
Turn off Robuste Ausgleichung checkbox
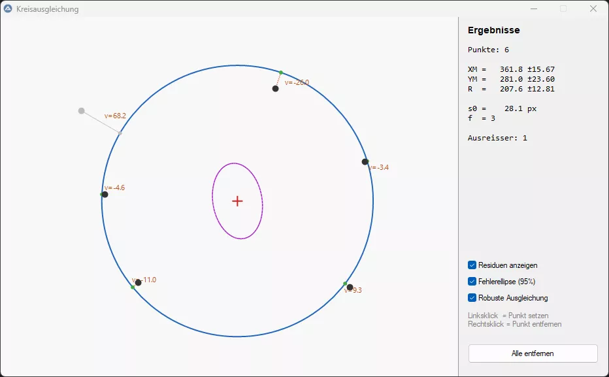pyautogui.click(x=472, y=298)
